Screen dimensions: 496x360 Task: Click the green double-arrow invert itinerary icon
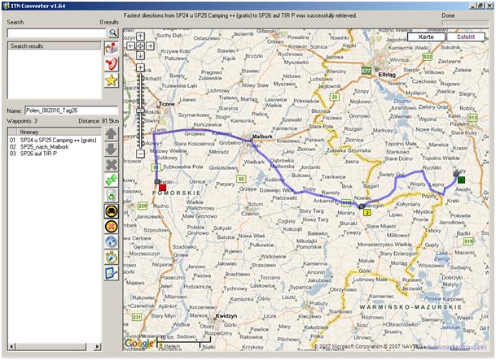coord(112,180)
